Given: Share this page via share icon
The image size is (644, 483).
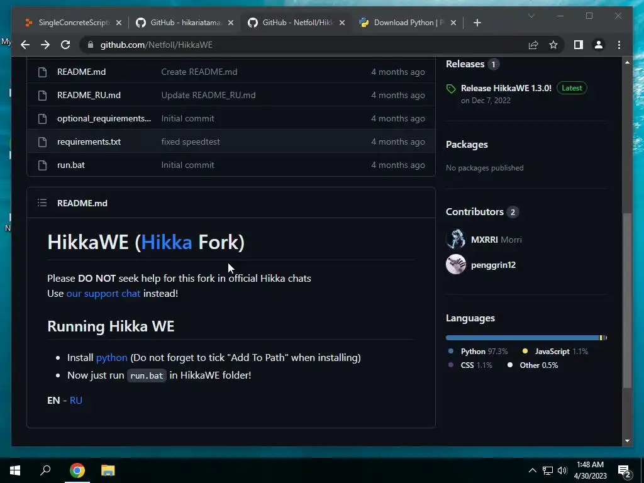Looking at the screenshot, I should click(533, 45).
